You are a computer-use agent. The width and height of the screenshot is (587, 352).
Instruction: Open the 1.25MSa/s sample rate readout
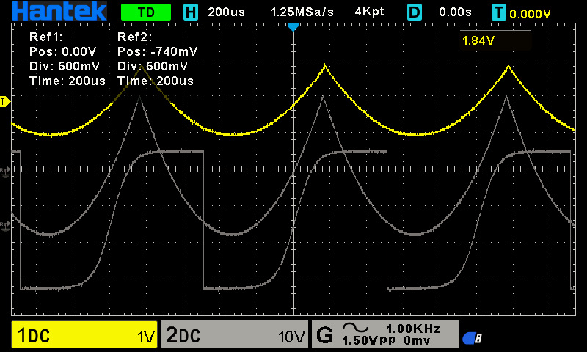coord(302,12)
